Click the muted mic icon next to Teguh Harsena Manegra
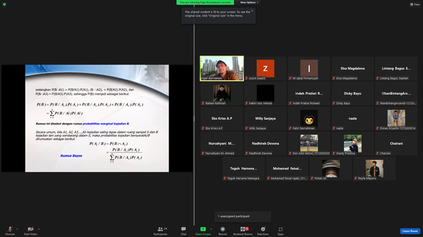 point(225,178)
